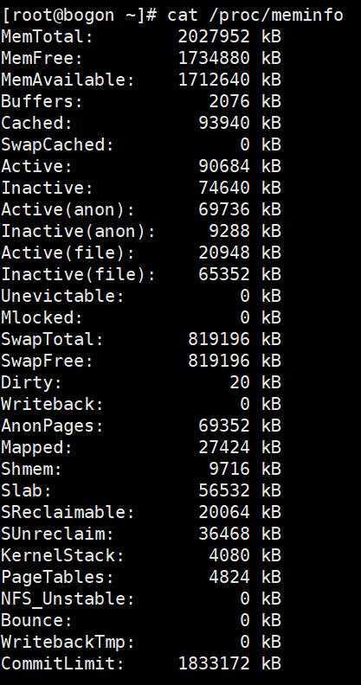Select the SwapTotal value 819196

(x=219, y=339)
